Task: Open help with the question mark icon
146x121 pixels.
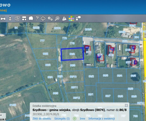Action: [x=37, y=18]
